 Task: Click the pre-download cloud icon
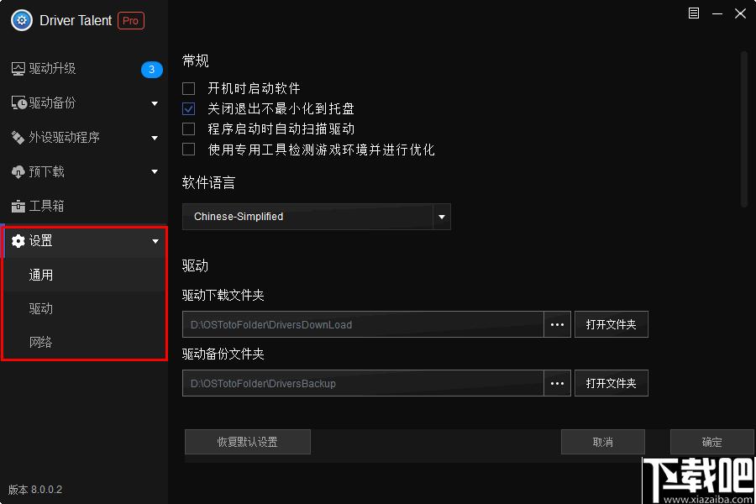[18, 171]
